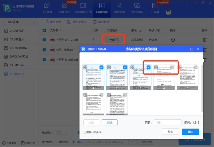Enlarge page 6 preview icon

[x=85, y=95]
